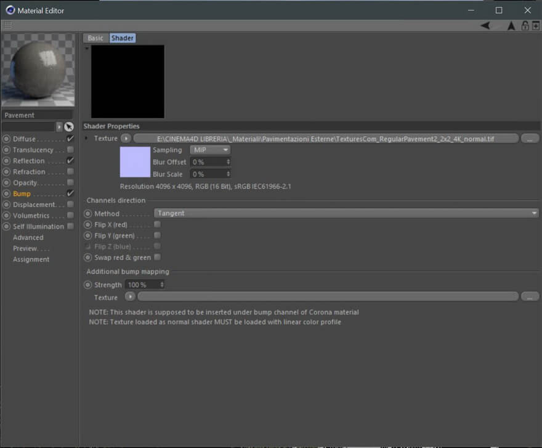
Task: Disable the Diffuse channel checkbox
Action: [70, 139]
